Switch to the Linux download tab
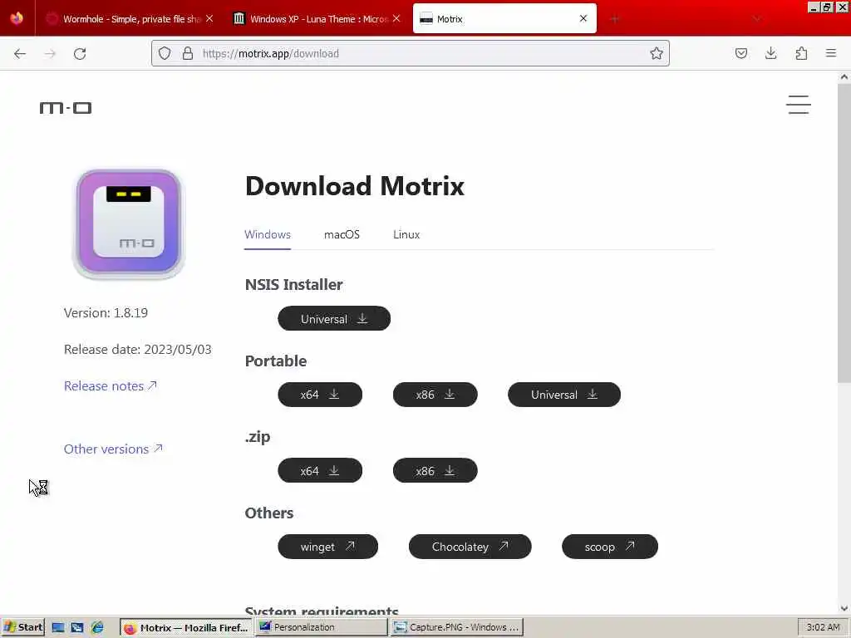Image resolution: width=851 pixels, height=638 pixels. pos(406,234)
